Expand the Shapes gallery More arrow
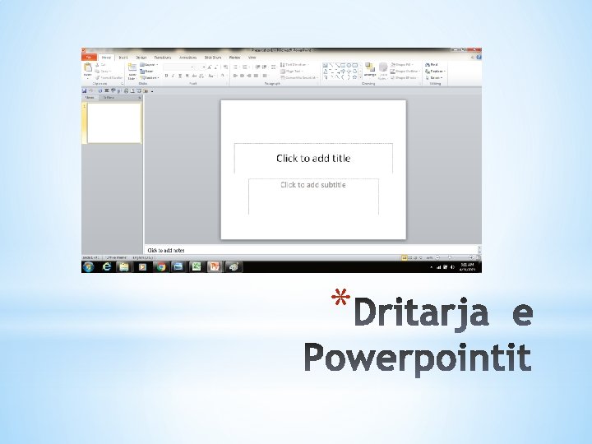 (x=361, y=77)
